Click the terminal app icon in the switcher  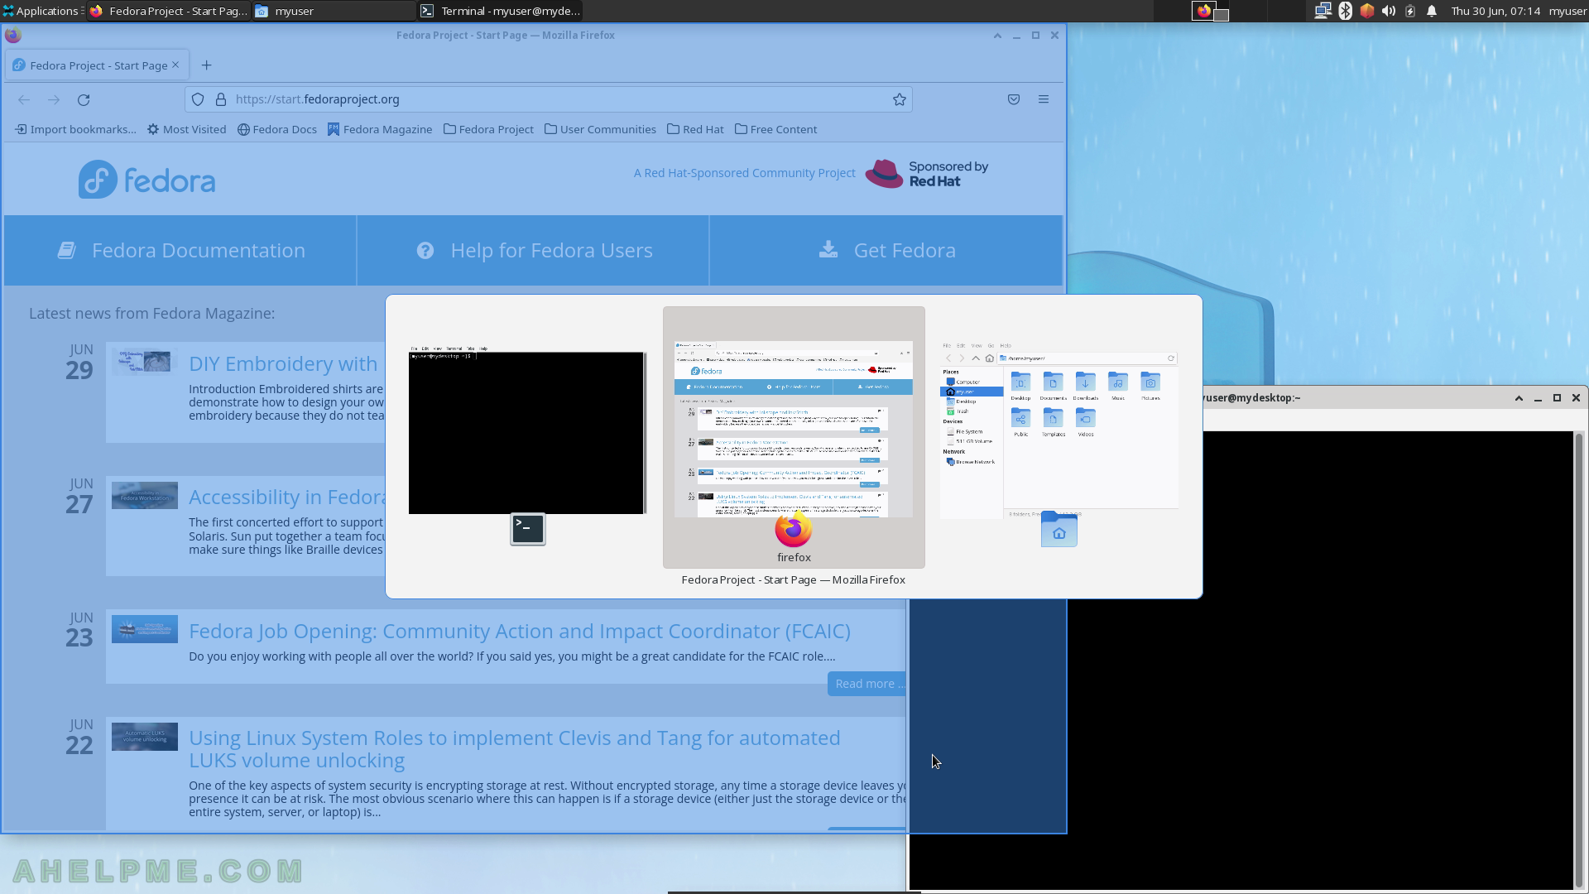click(528, 529)
